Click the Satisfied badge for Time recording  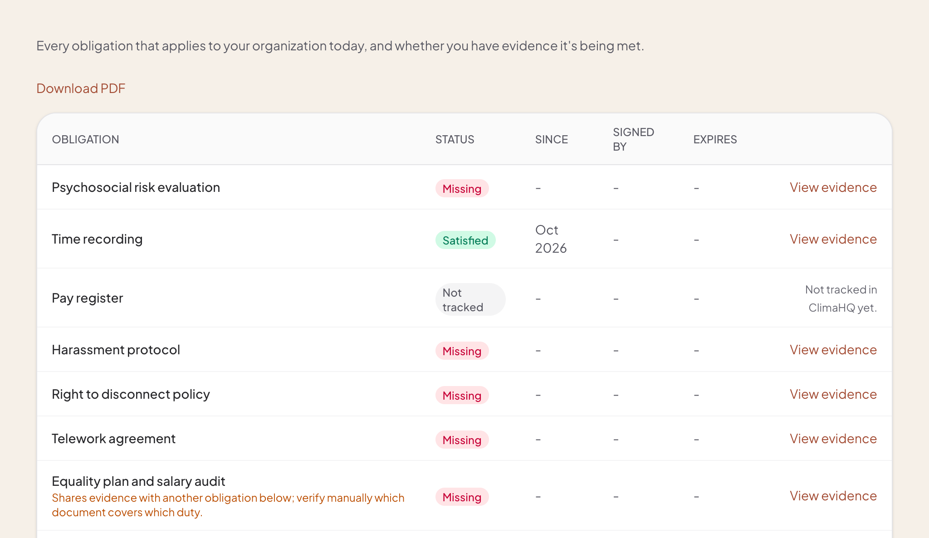(x=465, y=240)
